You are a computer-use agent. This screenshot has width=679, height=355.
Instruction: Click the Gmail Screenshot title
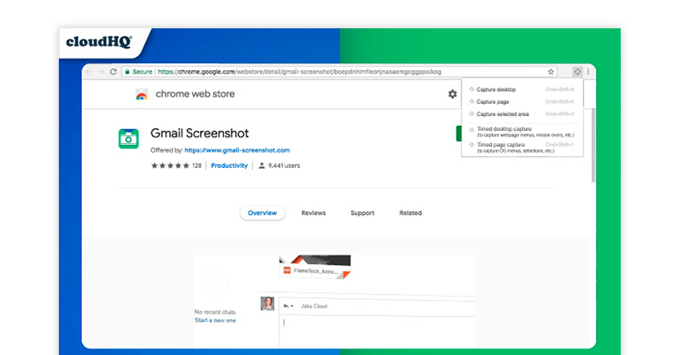[x=200, y=133]
